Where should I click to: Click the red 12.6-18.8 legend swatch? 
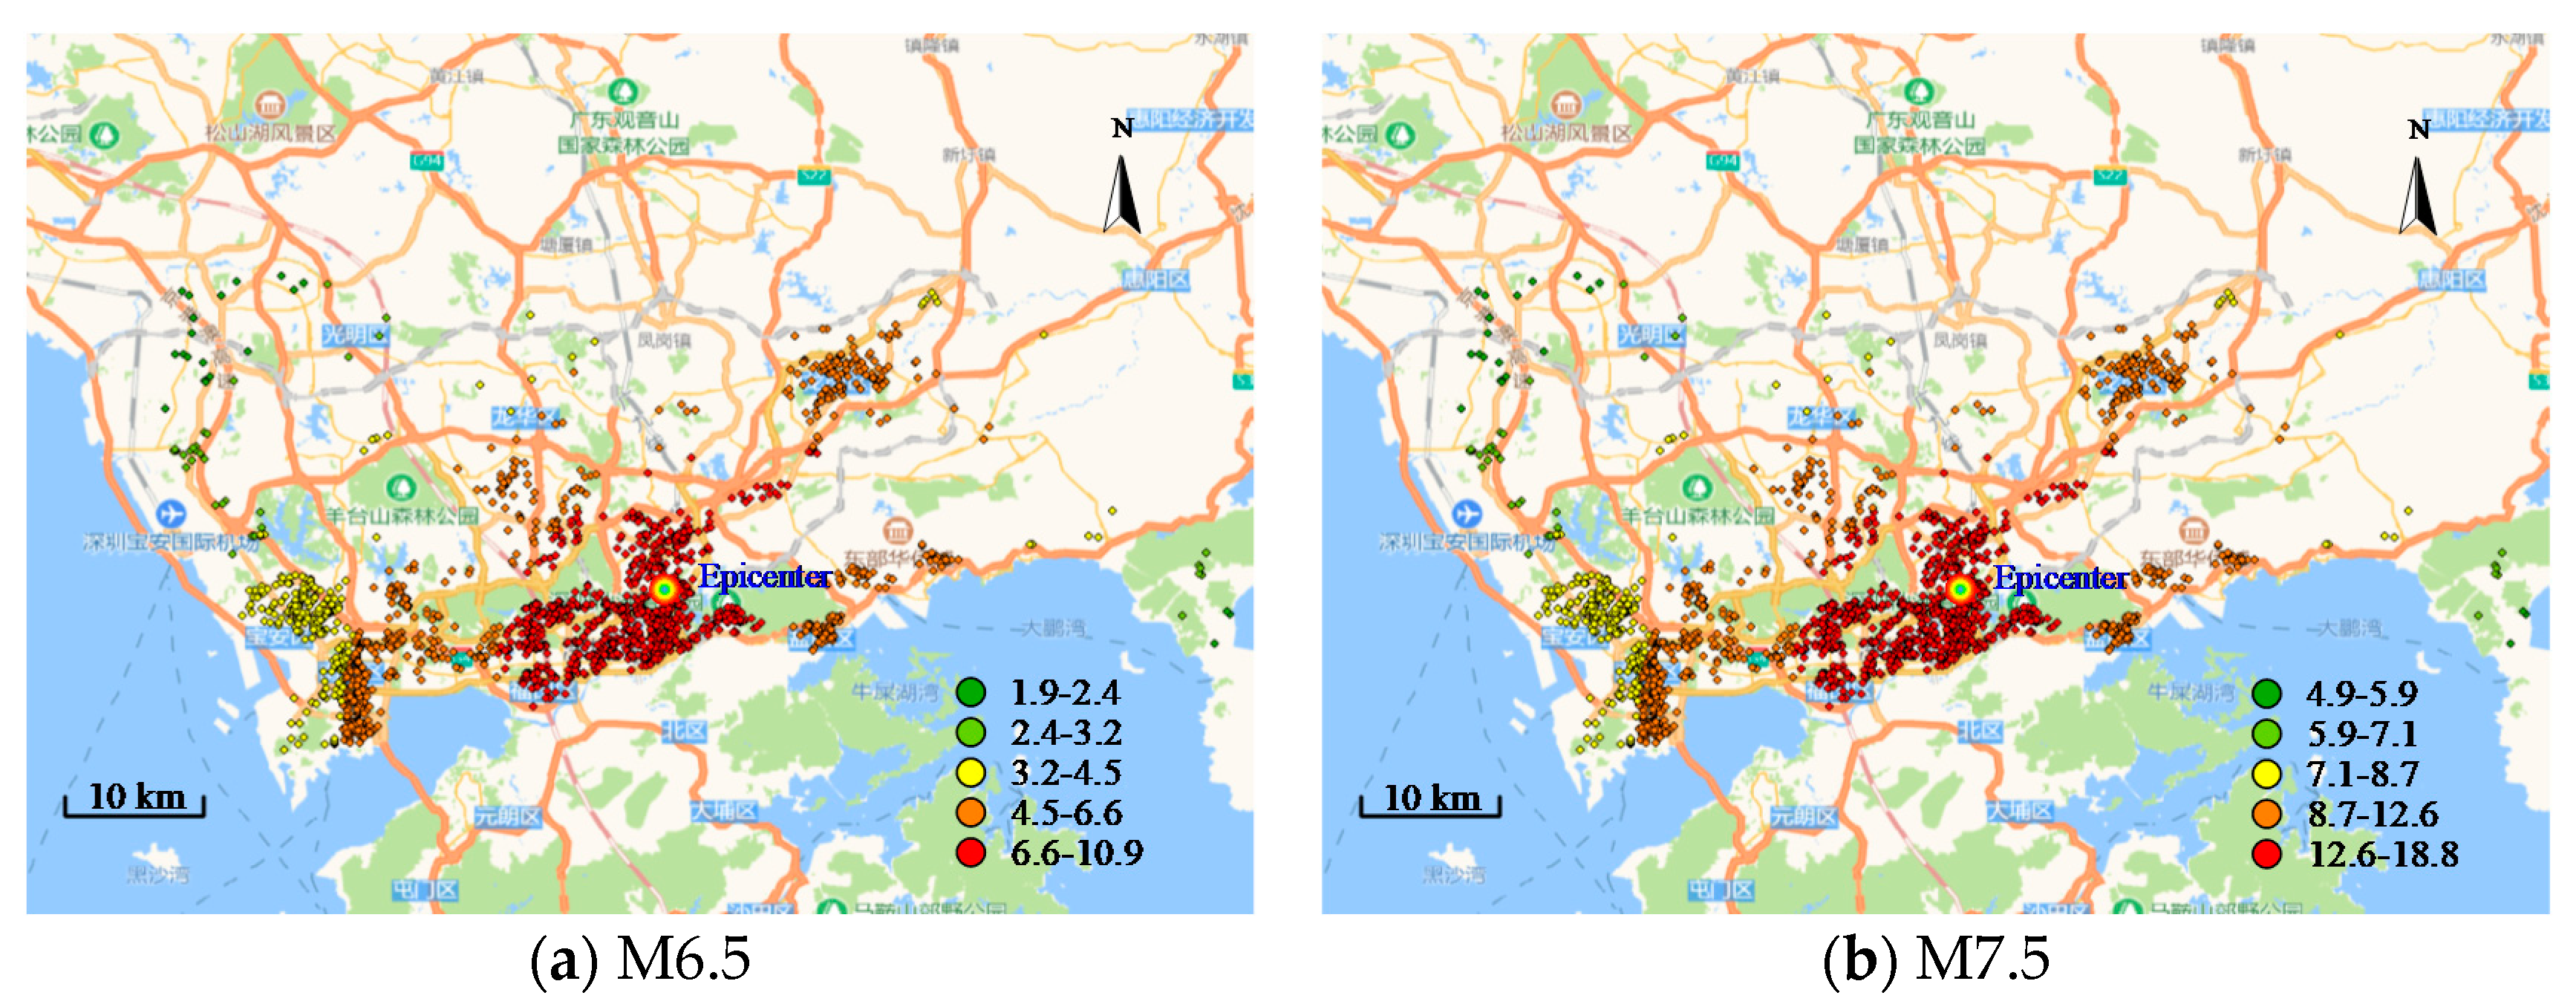(x=2267, y=854)
